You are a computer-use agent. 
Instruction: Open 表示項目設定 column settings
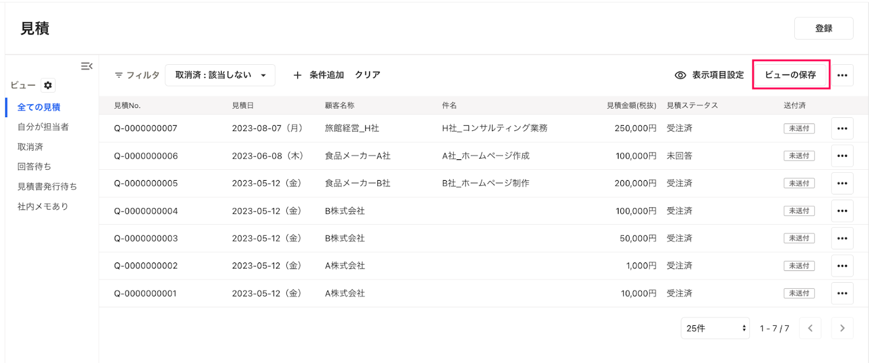pyautogui.click(x=709, y=75)
